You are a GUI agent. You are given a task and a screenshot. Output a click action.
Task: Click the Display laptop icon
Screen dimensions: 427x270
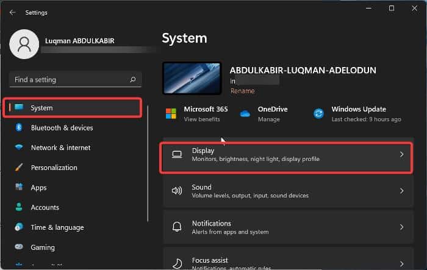pos(177,154)
